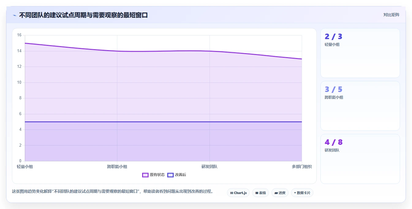
Task: Click the y-axis value 10
Action: pos(19,82)
